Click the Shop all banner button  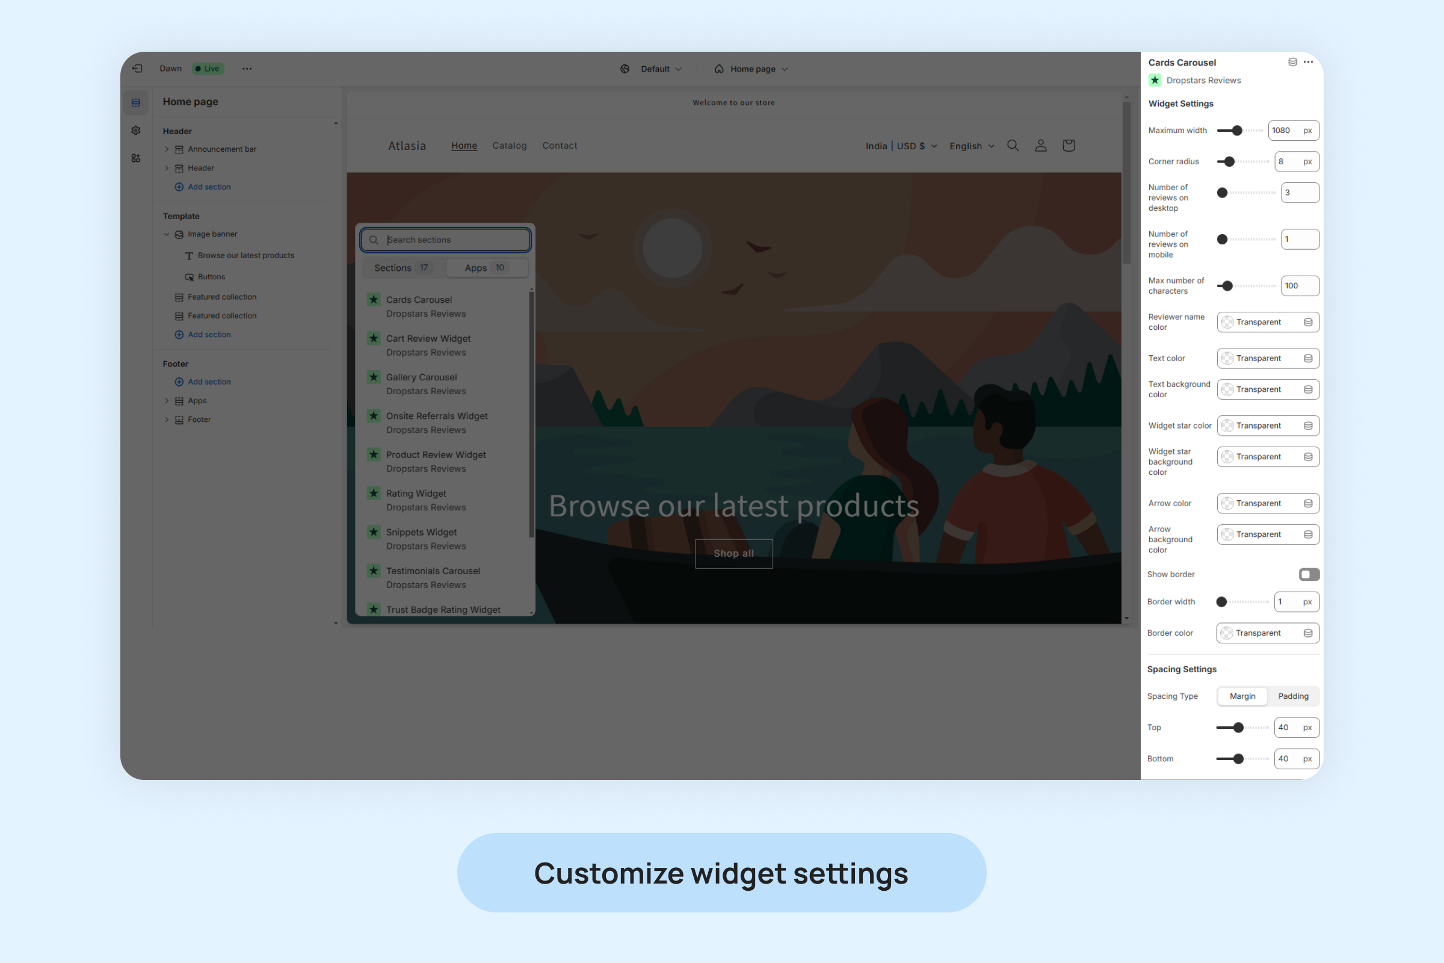pos(733,553)
